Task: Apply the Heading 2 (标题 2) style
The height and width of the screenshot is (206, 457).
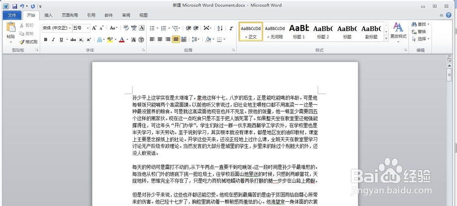Action: point(323,31)
